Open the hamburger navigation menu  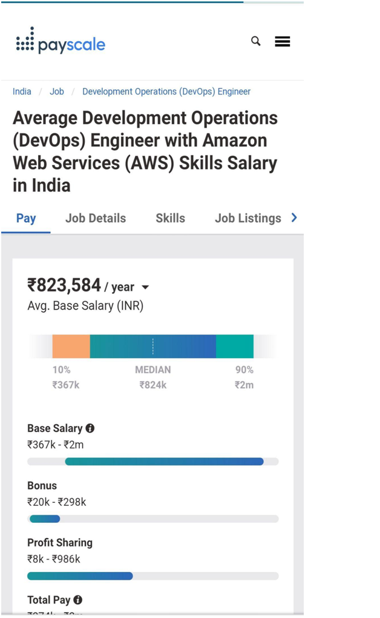coord(282,41)
